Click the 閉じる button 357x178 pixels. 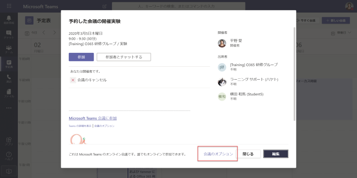248,154
